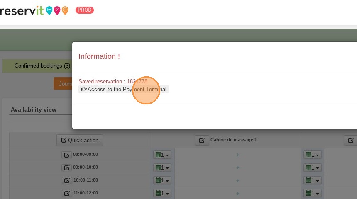Add booking in Cabine 1 at 09:00-10:00
This screenshot has height=199, width=357.
coord(238,167)
